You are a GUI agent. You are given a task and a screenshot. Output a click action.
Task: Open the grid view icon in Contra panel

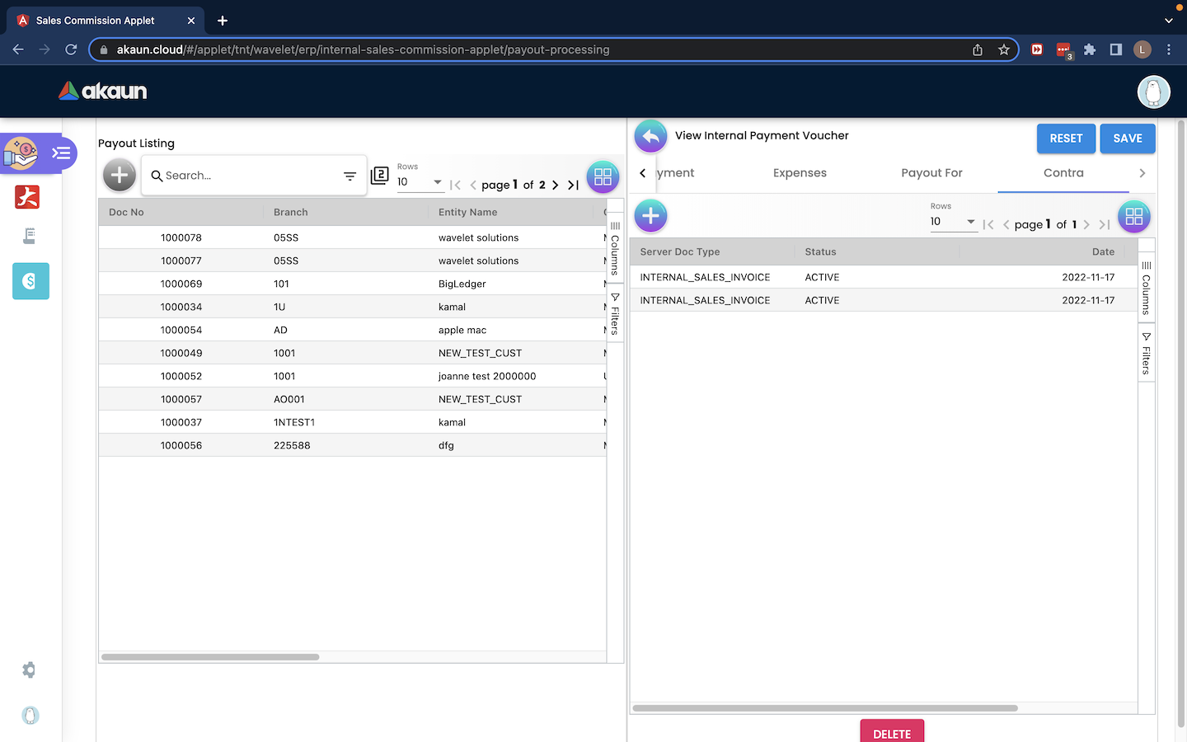[x=1133, y=217]
